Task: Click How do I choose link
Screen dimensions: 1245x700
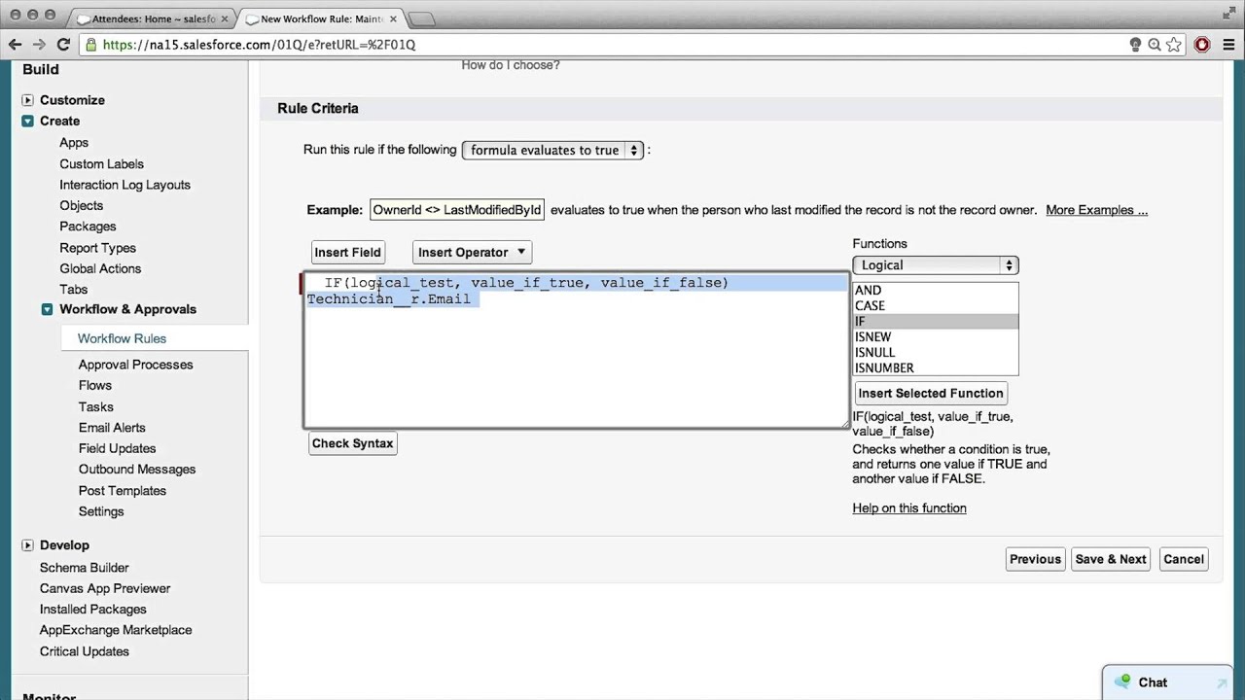Action: click(511, 65)
